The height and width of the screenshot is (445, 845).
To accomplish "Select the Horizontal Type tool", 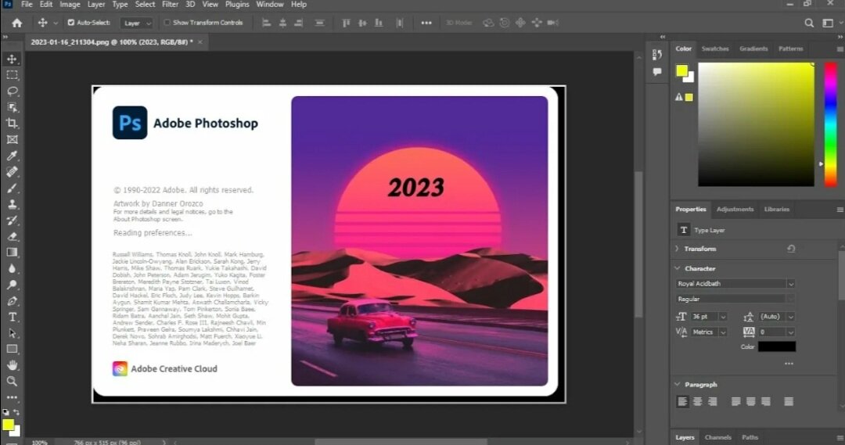I will 12,317.
